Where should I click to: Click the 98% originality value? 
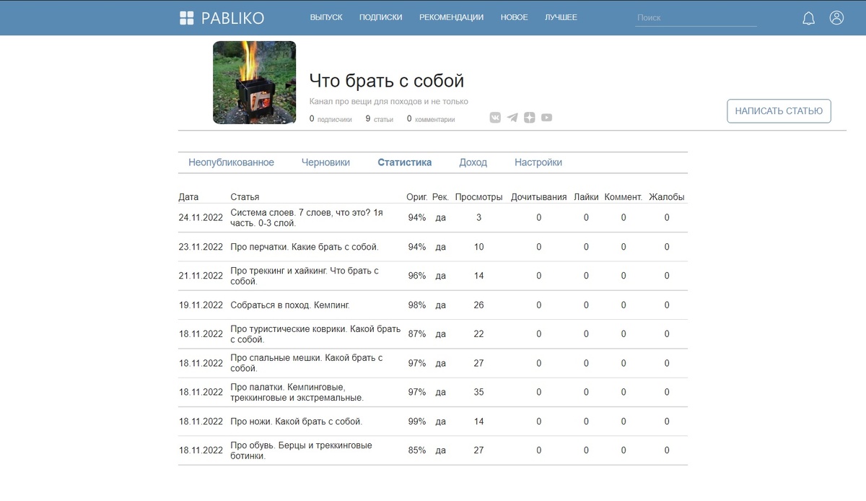[x=417, y=305]
